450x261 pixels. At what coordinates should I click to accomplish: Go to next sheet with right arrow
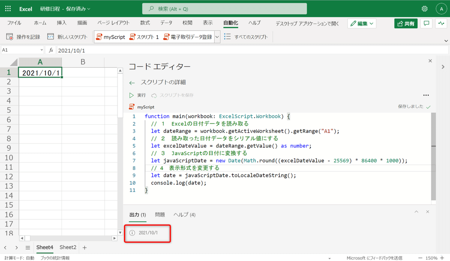pyautogui.click(x=16, y=248)
